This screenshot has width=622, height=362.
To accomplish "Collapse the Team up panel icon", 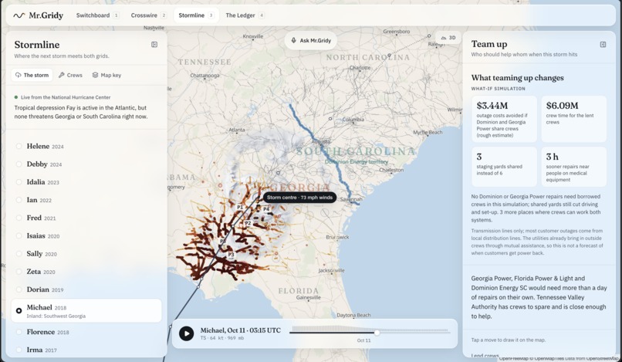I will click(603, 45).
